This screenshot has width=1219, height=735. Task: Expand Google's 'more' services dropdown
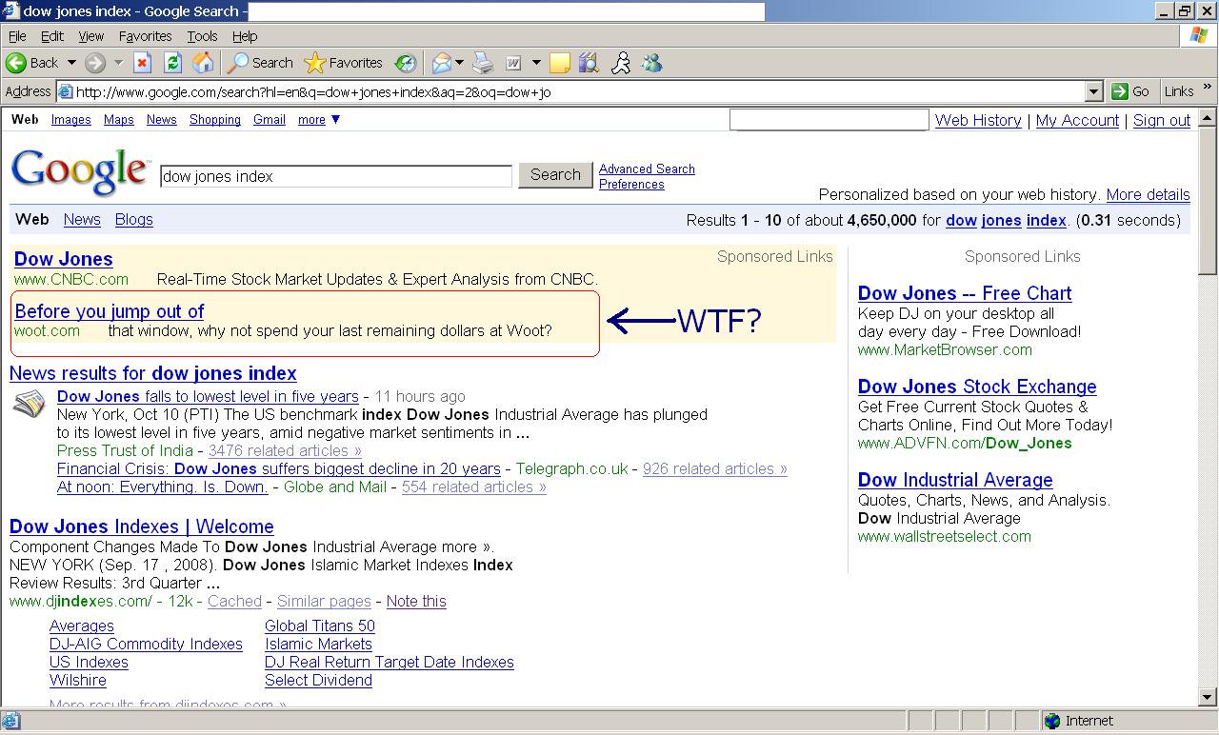[x=319, y=120]
